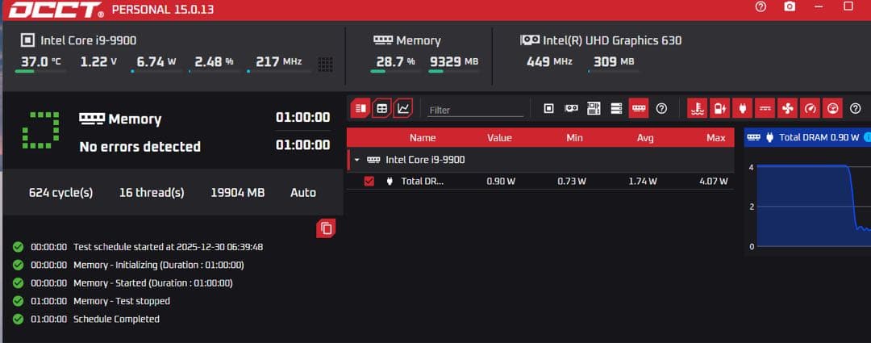Filter sensors by storage drive icon
This screenshot has width=871, height=343.
pyautogui.click(x=616, y=108)
